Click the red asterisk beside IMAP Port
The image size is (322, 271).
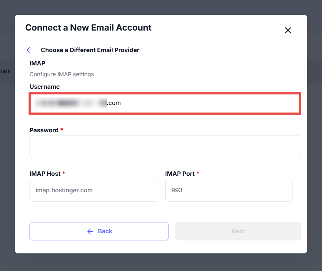(x=198, y=173)
